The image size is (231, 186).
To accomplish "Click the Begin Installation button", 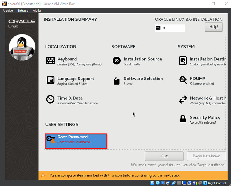I will coord(206,156).
